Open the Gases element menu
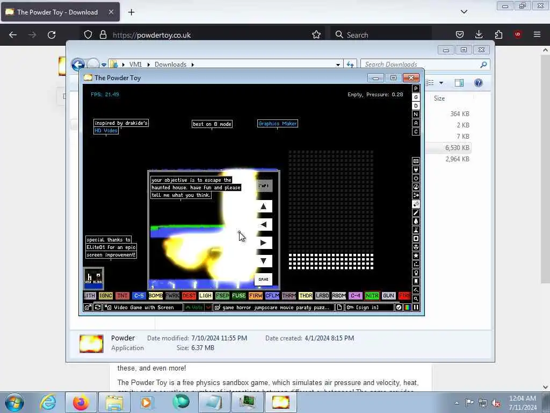The image size is (550, 413). click(x=416, y=212)
